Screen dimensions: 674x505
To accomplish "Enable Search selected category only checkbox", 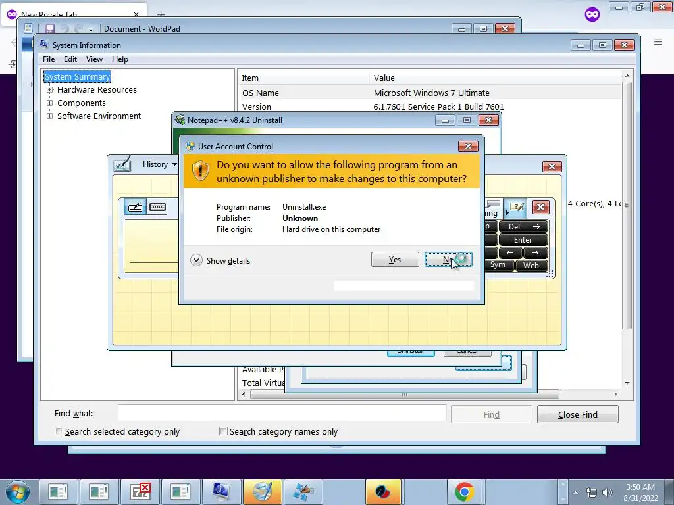I will point(59,431).
